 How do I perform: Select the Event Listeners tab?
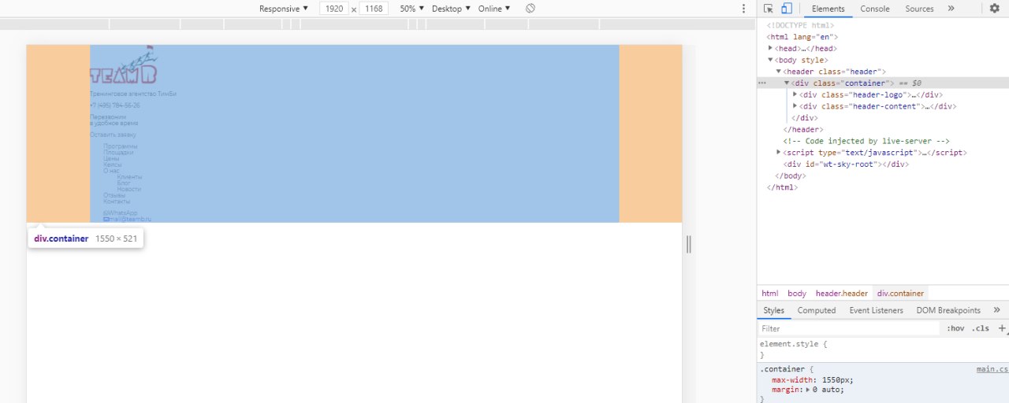[877, 310]
